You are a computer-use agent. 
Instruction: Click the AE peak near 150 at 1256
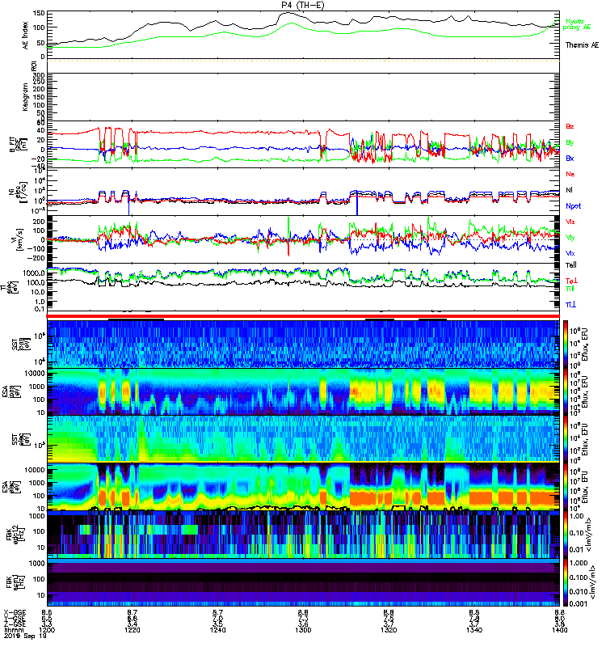[288, 13]
